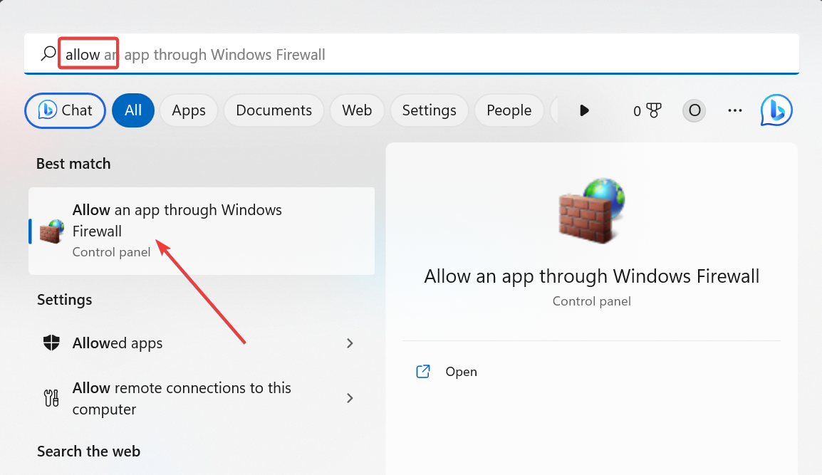822x475 pixels.
Task: Launch Bing chat from the top-right icon
Action: (776, 110)
